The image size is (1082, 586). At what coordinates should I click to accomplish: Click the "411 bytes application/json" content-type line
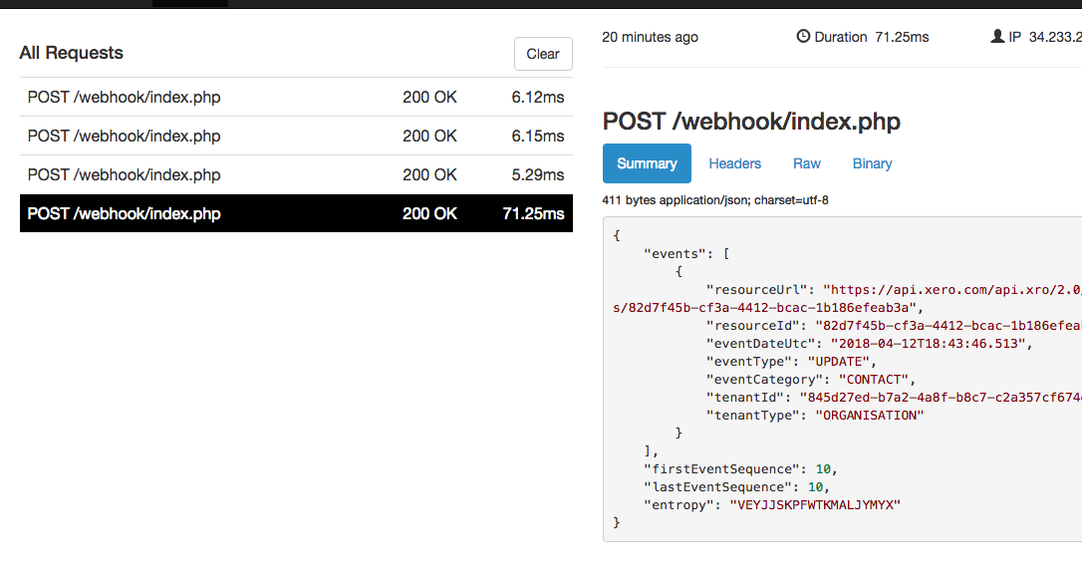pyautogui.click(x=715, y=200)
